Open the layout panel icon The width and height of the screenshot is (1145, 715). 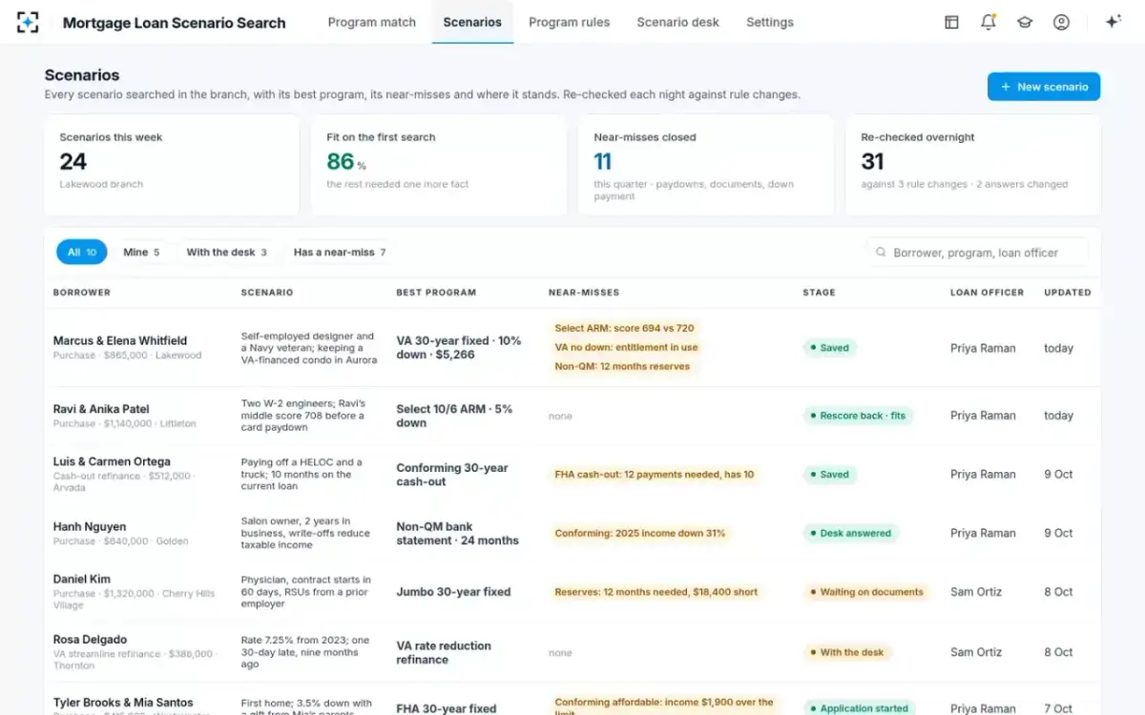point(951,22)
